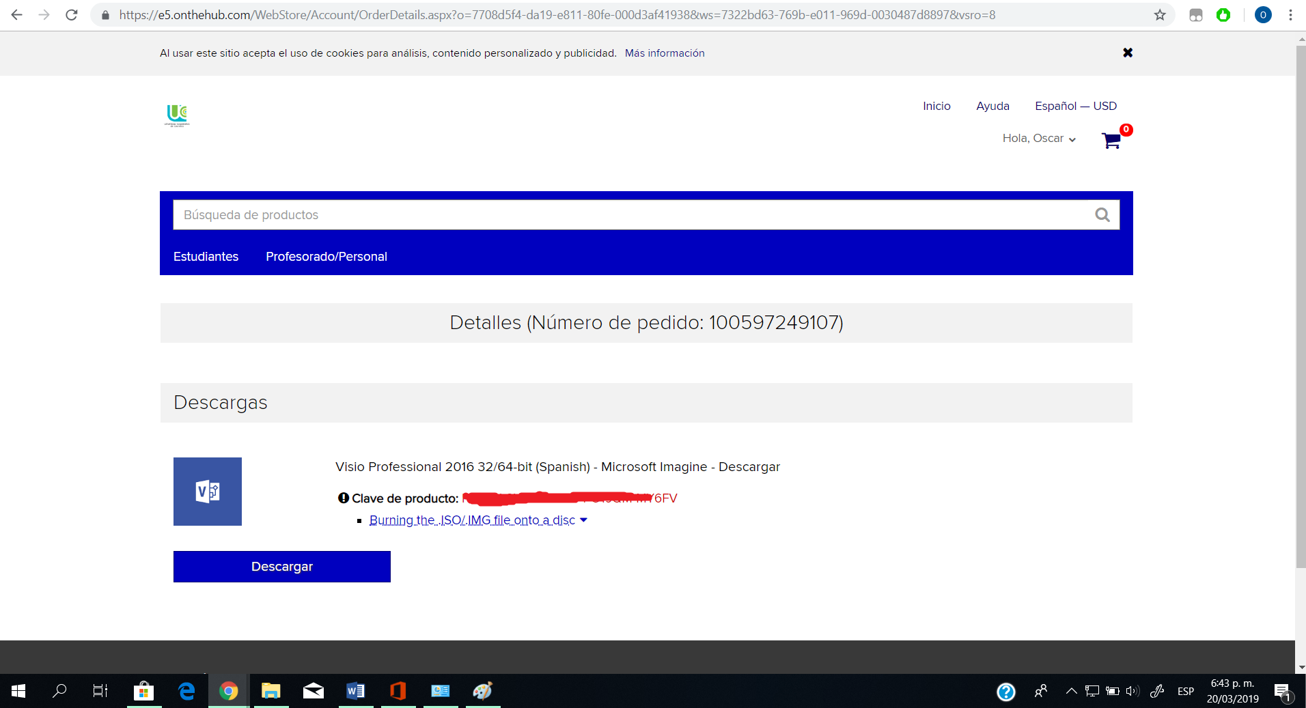Change language via Español — USD

coord(1076,106)
